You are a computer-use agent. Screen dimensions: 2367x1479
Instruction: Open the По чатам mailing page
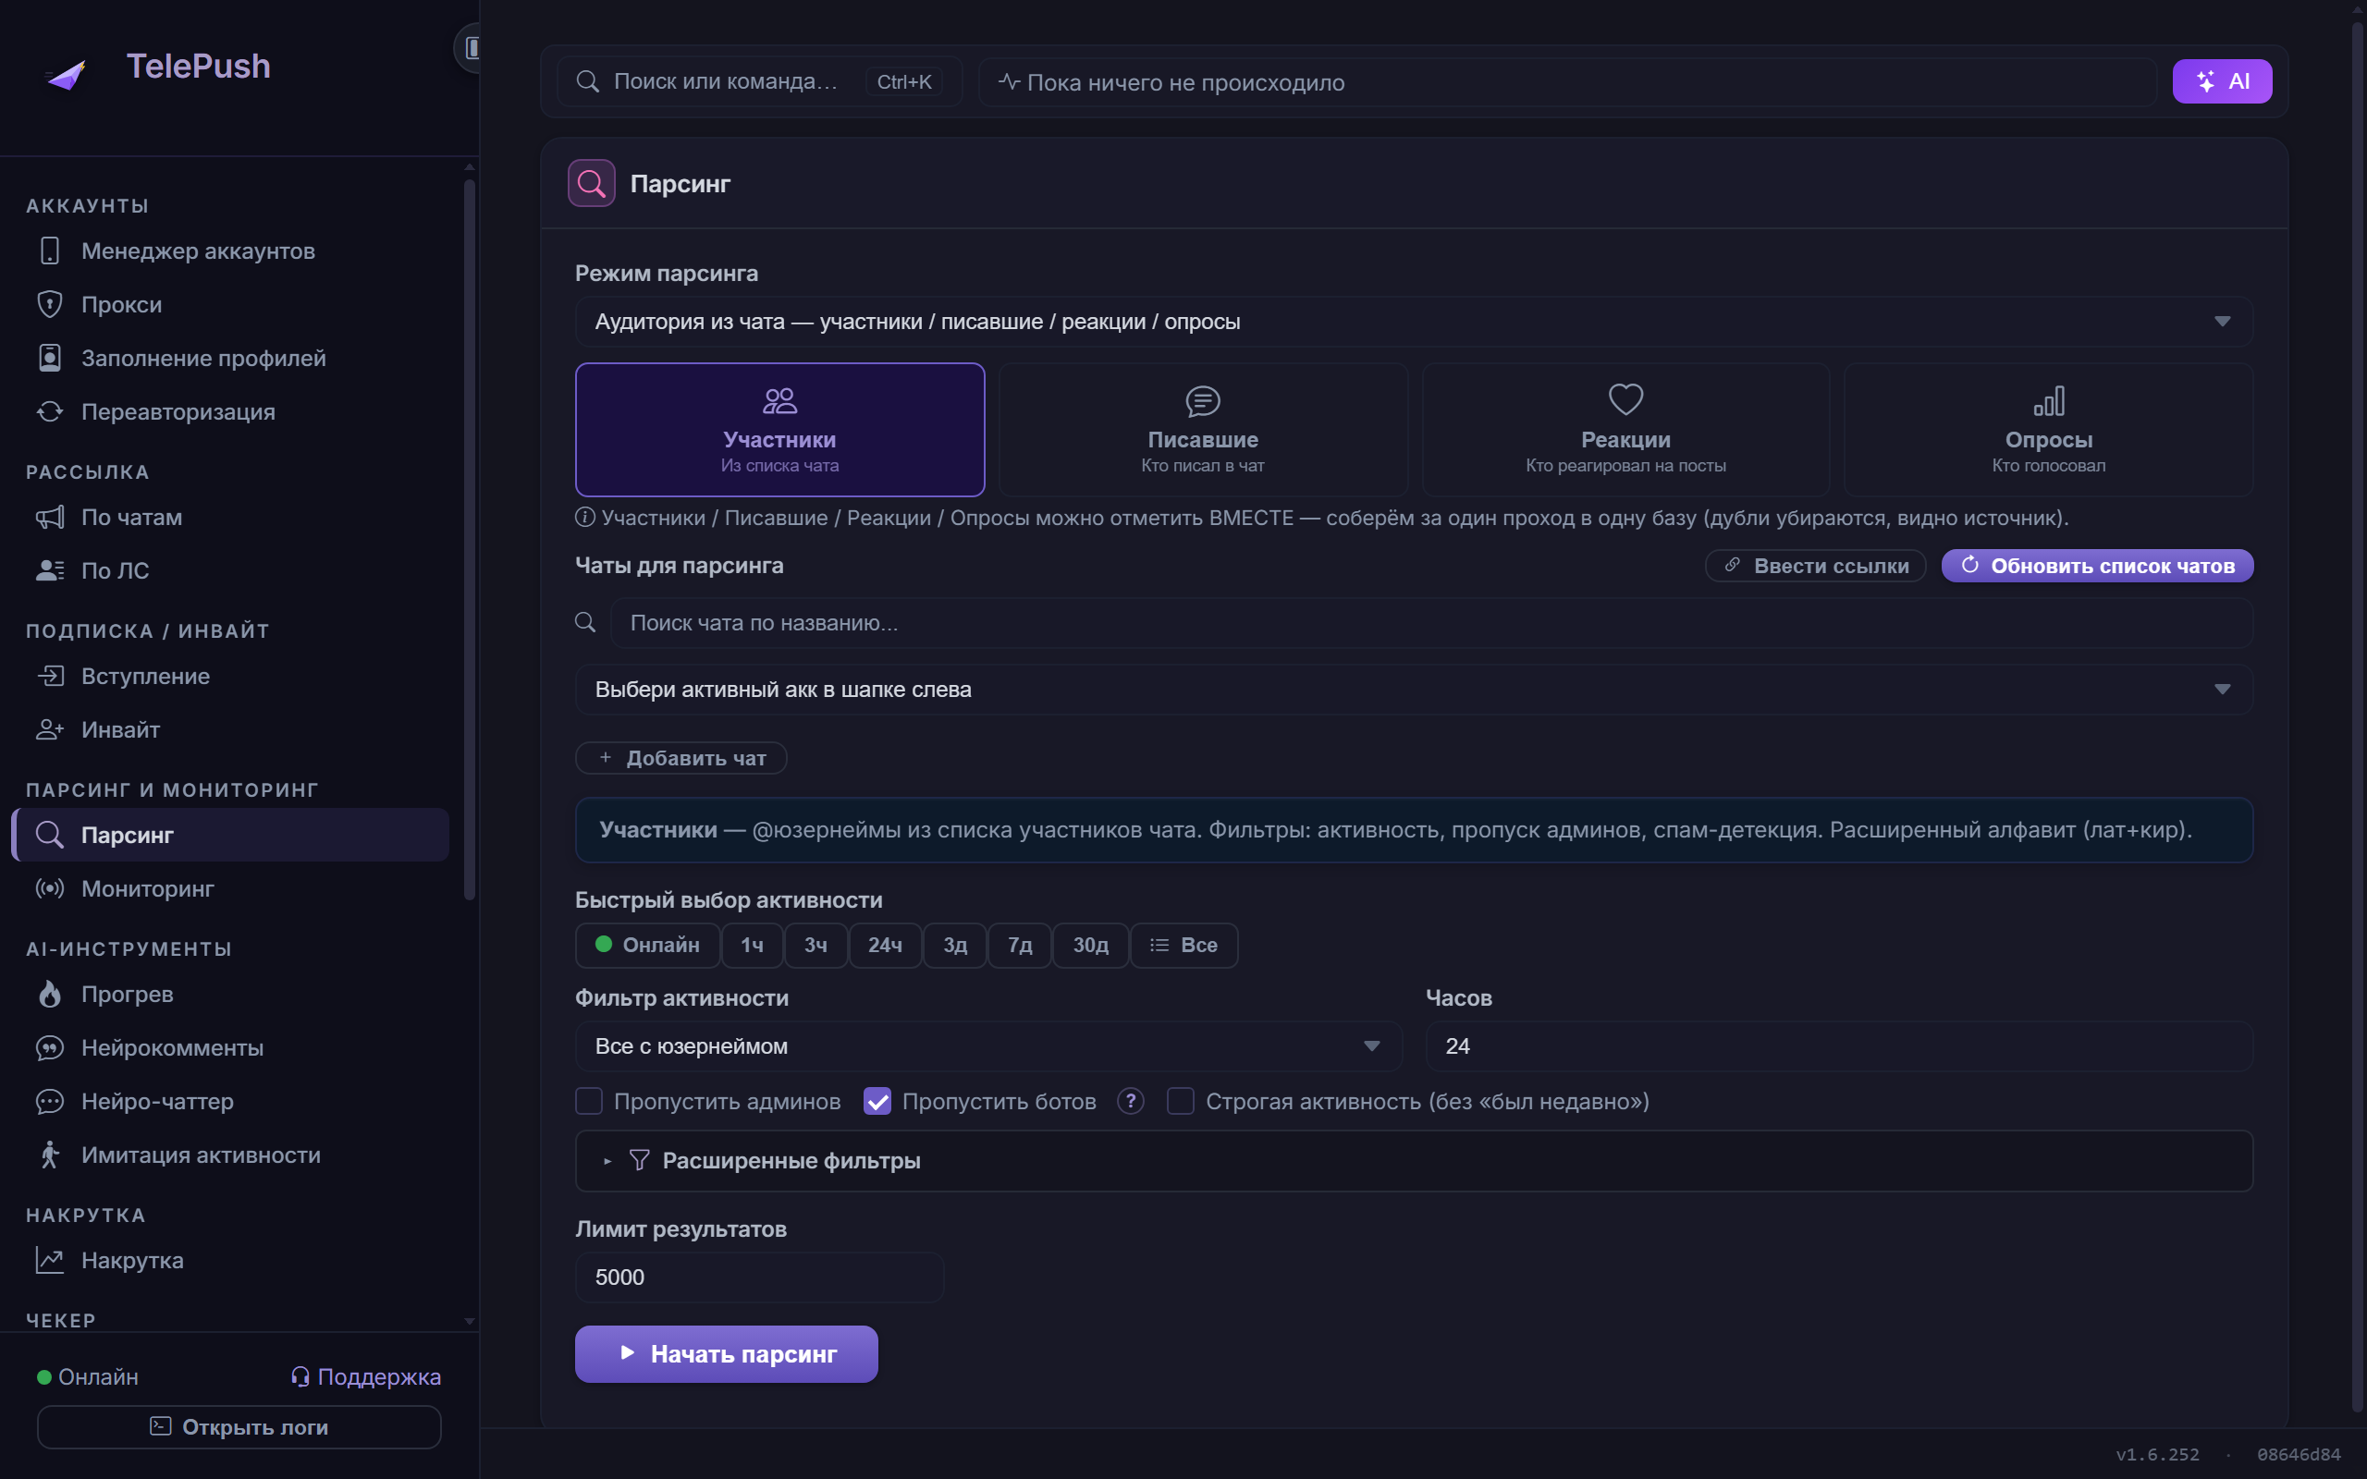[x=231, y=518]
